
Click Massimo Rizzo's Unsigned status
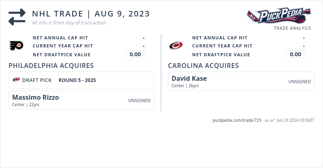139,100
